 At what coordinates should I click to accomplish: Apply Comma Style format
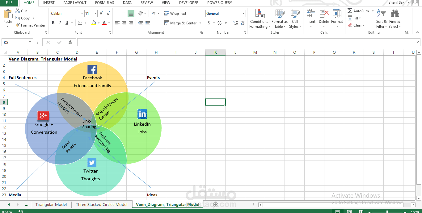(226, 23)
